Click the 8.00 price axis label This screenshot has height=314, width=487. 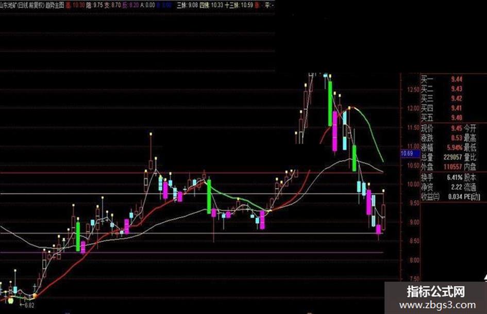(x=415, y=260)
